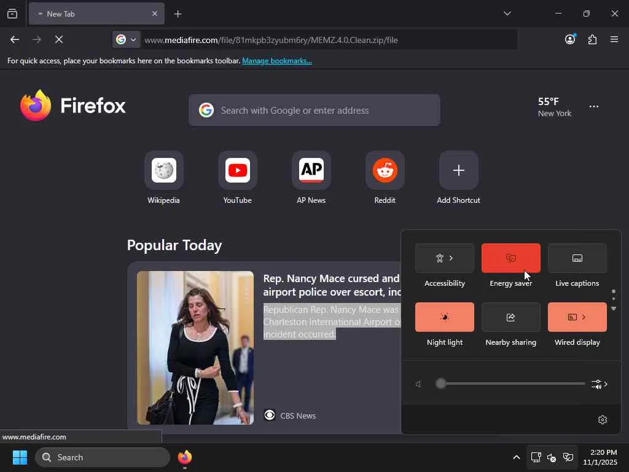Viewport: 629px width, 472px height.
Task: Open the Firefox hamburger application menu
Action: (614, 39)
